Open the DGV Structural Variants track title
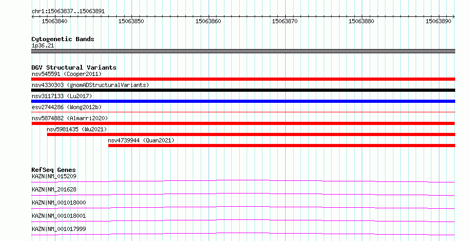This screenshot has width=470, height=241. (74, 68)
